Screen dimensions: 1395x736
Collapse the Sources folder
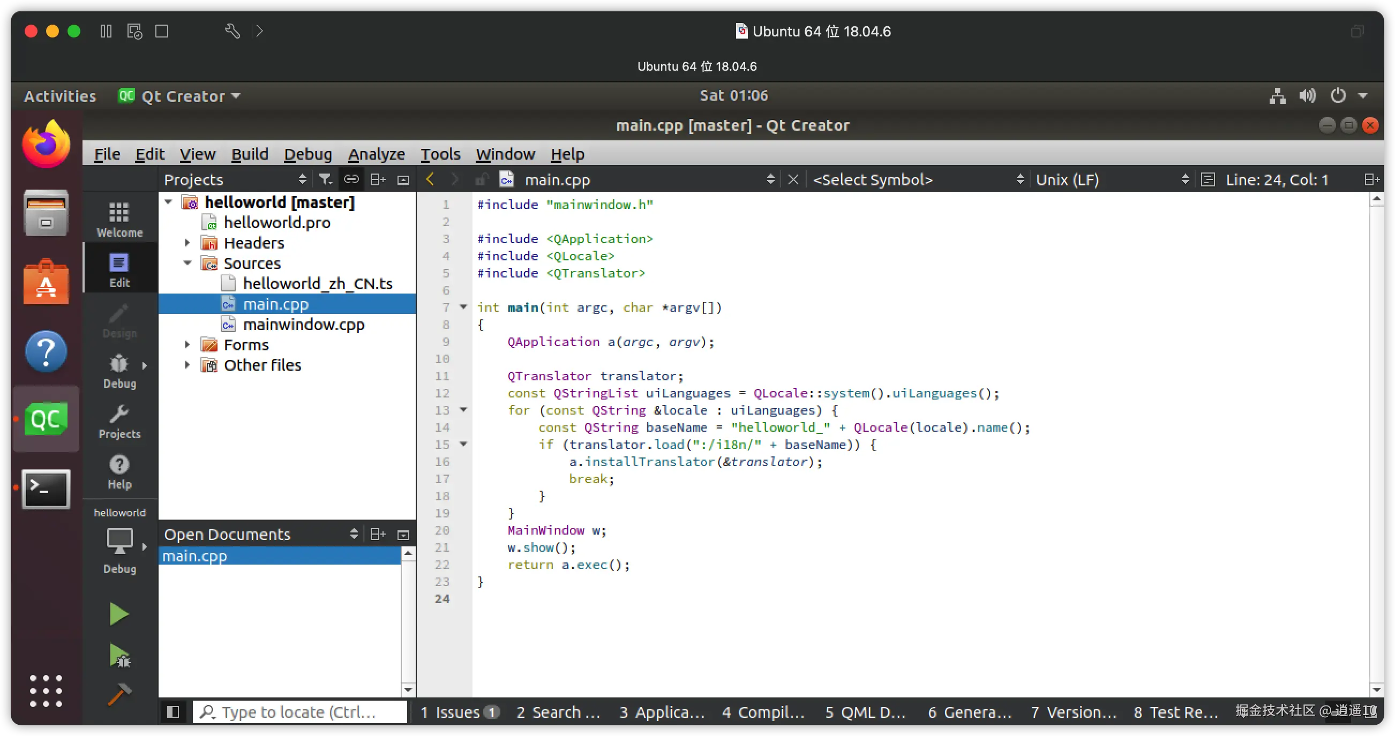pos(187,263)
